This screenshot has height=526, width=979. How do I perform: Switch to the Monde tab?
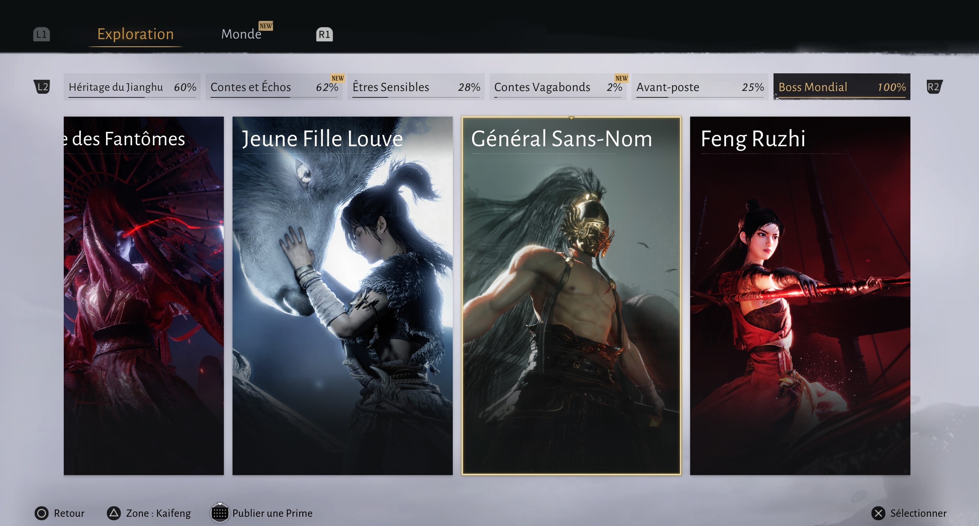241,34
